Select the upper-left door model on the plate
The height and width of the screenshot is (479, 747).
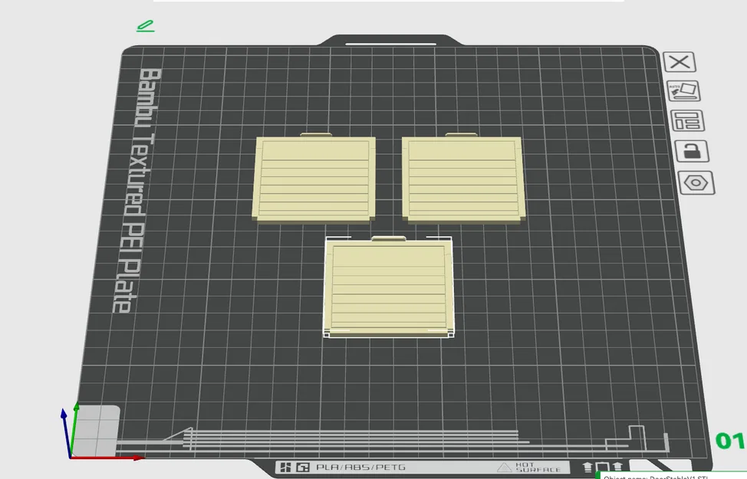point(314,179)
